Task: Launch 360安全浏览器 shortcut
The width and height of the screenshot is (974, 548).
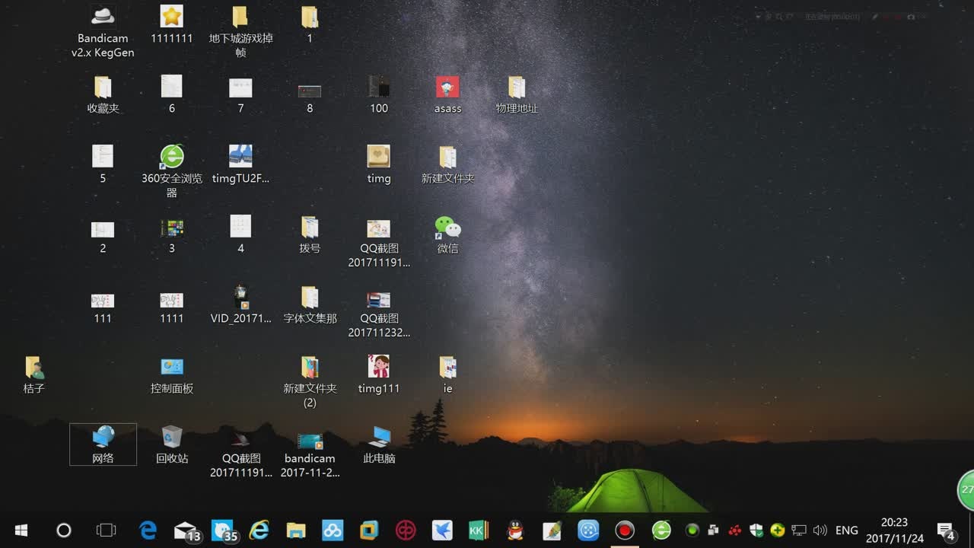Action: coord(172,170)
